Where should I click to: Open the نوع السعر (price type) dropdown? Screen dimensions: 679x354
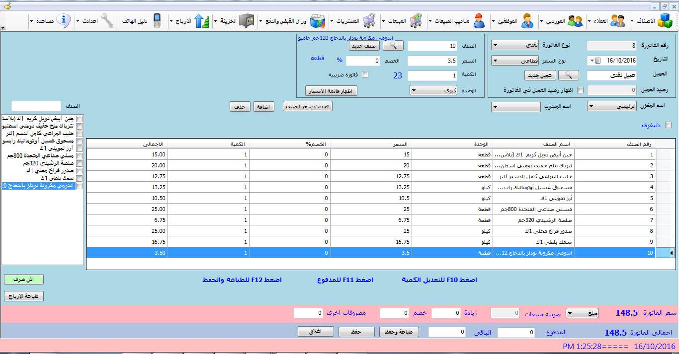[x=514, y=61]
